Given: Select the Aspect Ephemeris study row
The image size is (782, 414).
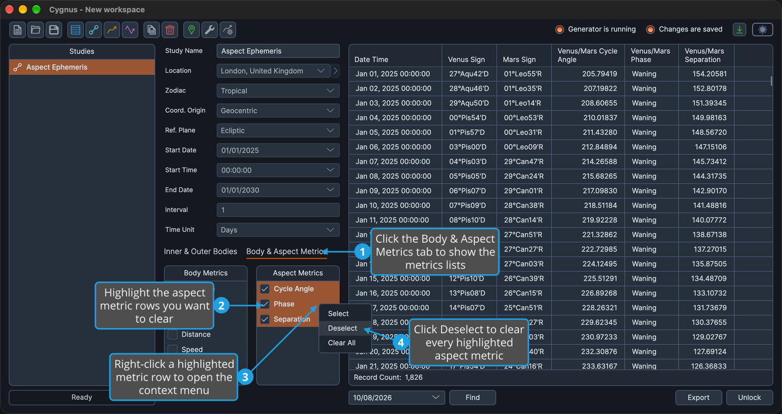Looking at the screenshot, I should click(x=82, y=67).
